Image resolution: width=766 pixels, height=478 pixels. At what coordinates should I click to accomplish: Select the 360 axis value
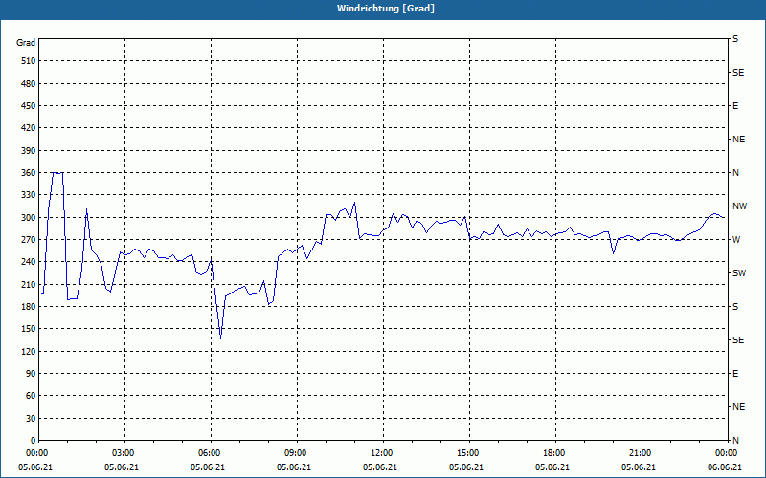click(x=29, y=173)
